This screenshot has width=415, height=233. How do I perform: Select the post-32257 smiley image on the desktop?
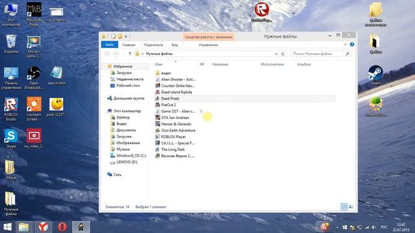pos(56,107)
